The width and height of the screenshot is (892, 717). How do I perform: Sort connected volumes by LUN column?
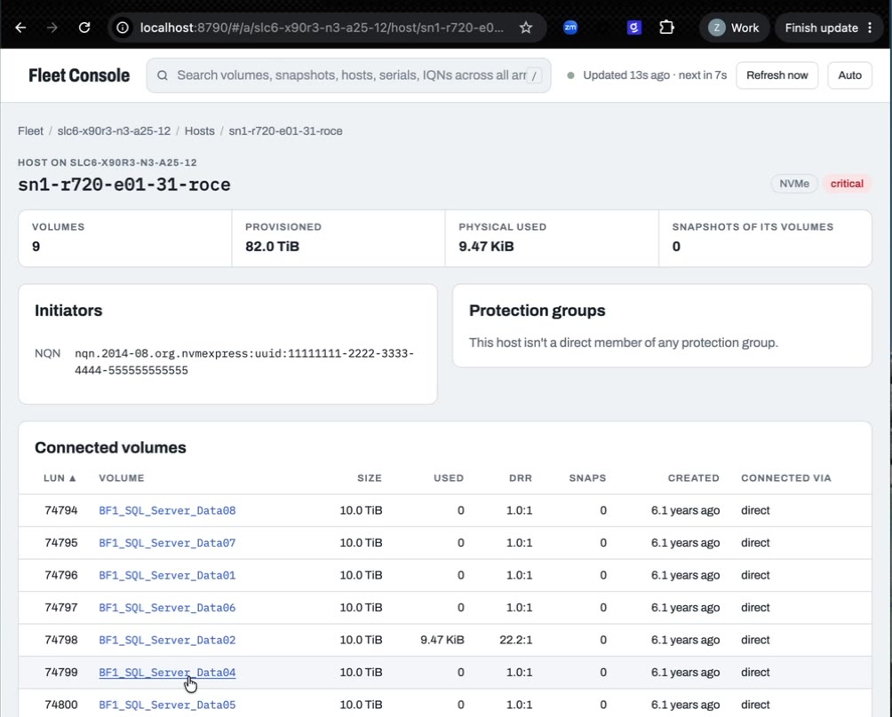coord(60,477)
